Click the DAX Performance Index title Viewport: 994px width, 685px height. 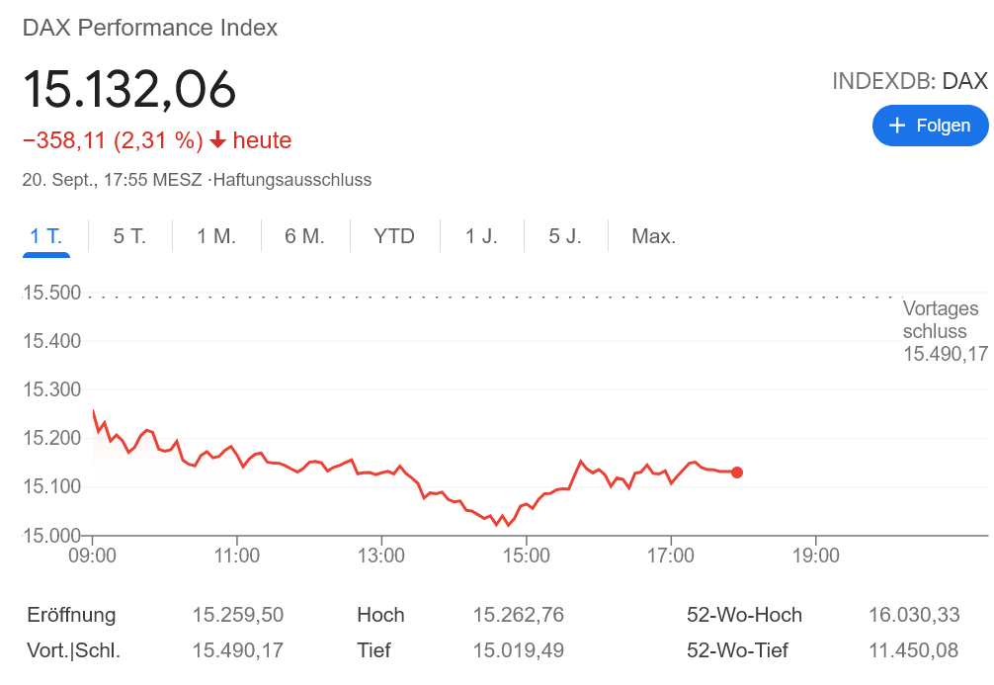click(149, 28)
